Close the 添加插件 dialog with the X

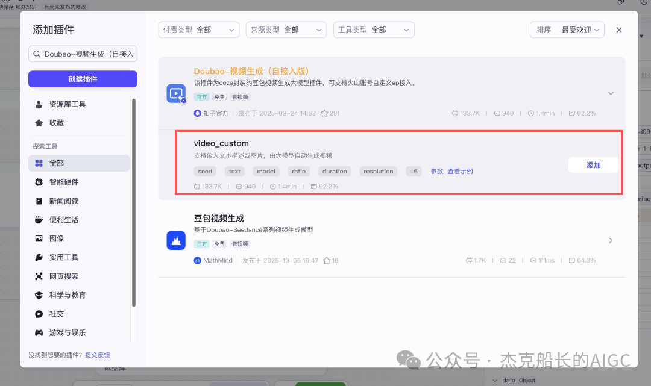619,30
